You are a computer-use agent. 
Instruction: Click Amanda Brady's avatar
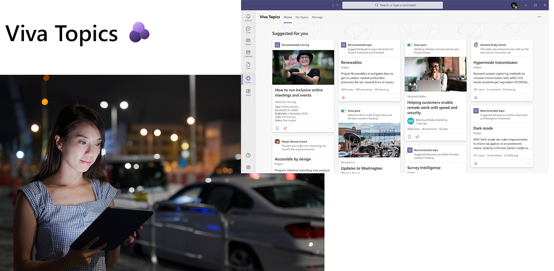(x=476, y=45)
